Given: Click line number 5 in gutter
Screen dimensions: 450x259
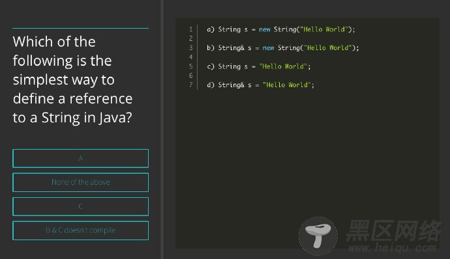Looking at the screenshot, I should pyautogui.click(x=191, y=66).
